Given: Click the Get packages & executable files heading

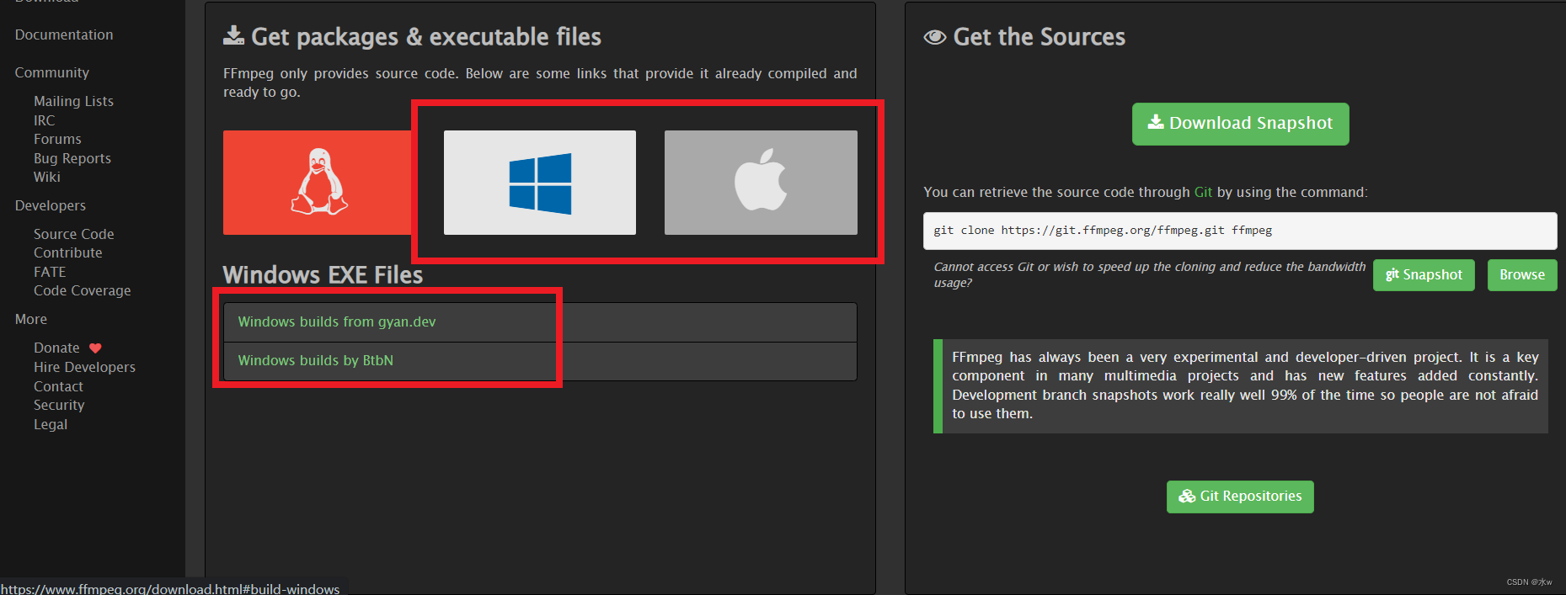Looking at the screenshot, I should pos(426,37).
